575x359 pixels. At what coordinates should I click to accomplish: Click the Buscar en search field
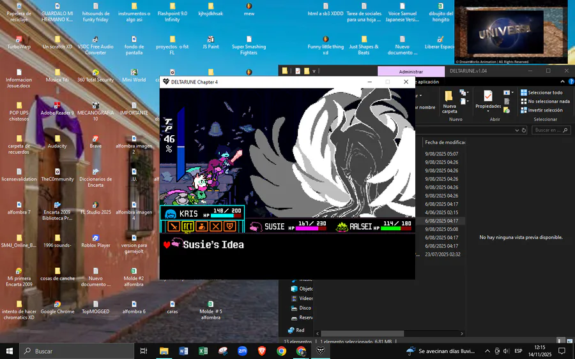pyautogui.click(x=551, y=130)
